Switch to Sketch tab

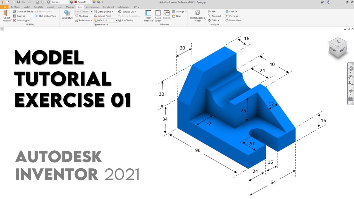27,7
